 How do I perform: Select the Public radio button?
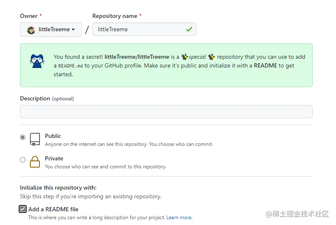tap(22, 137)
